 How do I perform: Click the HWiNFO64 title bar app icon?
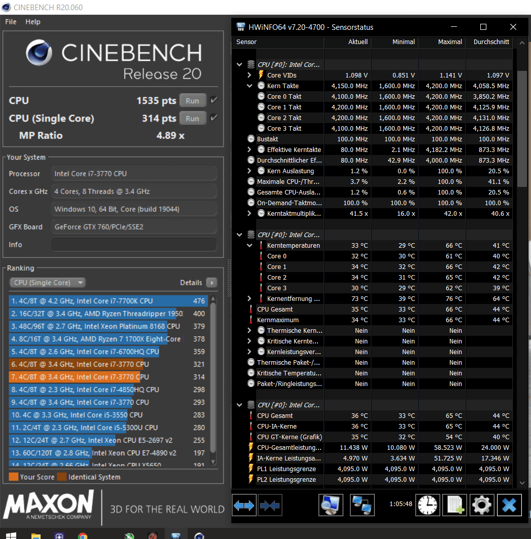[x=241, y=27]
